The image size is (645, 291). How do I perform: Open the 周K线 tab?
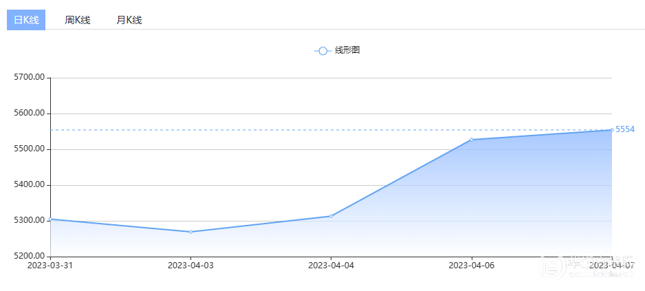pos(77,20)
